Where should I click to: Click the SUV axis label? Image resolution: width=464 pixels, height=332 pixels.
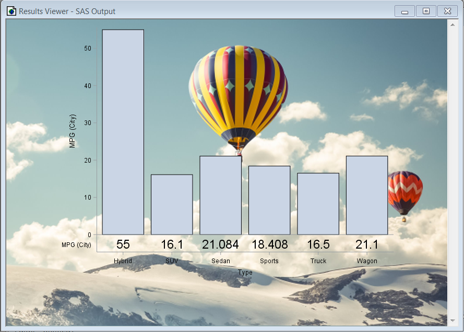tap(172, 261)
